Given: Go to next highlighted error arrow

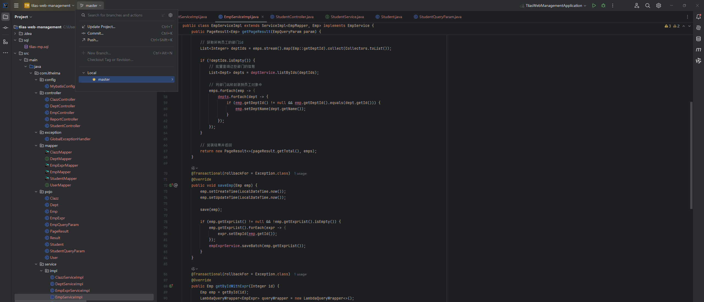Looking at the screenshot, I should tap(689, 26).
